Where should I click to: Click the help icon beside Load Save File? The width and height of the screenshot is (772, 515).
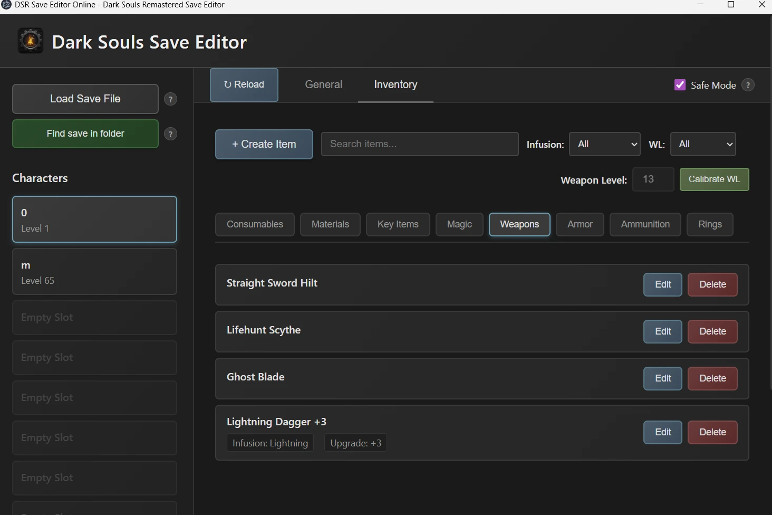tap(170, 99)
